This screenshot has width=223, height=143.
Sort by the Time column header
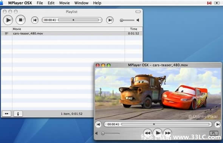[134, 29]
